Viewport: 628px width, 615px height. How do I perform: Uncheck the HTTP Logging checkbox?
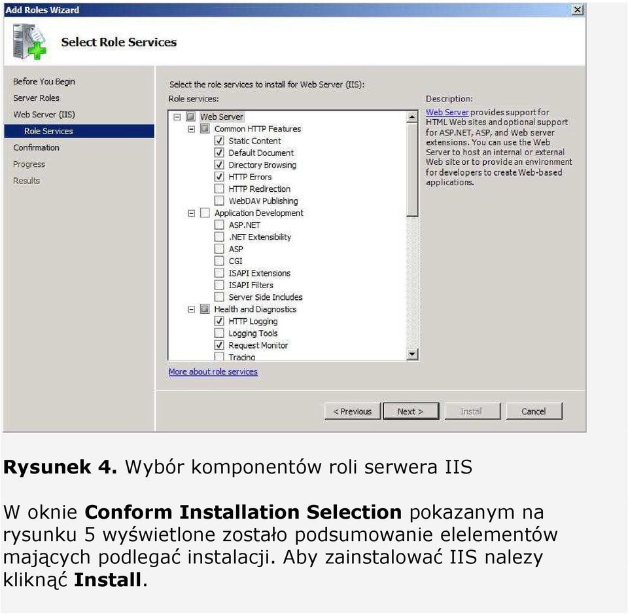[219, 321]
